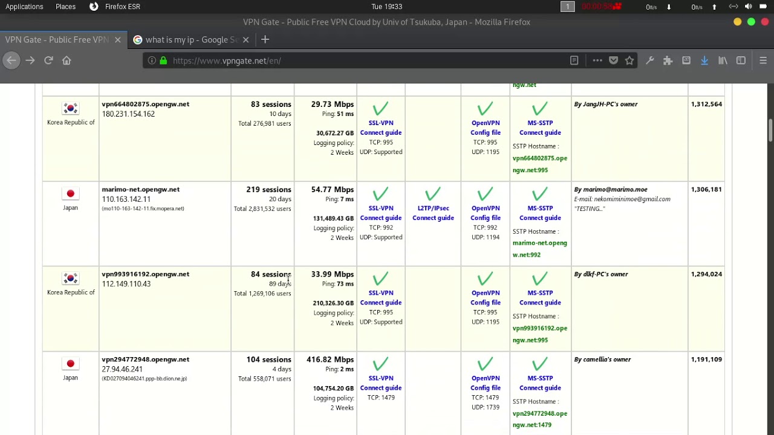The height and width of the screenshot is (435, 774).
Task: Focus the vpngate.net address bar
Action: (363, 60)
